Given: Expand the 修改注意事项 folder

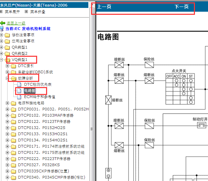Looking at the screenshot, I should [1, 35].
